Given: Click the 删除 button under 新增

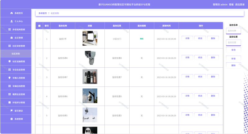Looking at the screenshot, I should coord(233,65).
